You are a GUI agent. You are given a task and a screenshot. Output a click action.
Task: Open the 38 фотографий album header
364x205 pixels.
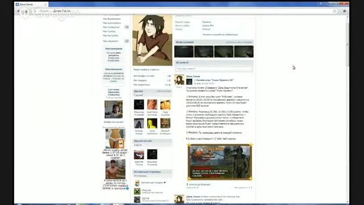(214, 42)
